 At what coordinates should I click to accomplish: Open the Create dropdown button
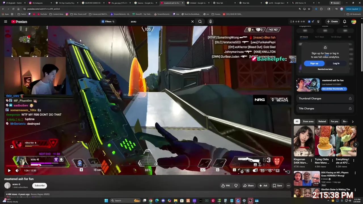[332, 22]
